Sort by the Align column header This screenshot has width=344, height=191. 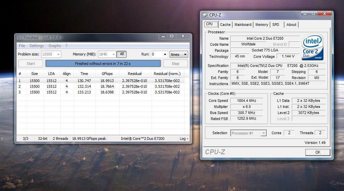pos(67,74)
